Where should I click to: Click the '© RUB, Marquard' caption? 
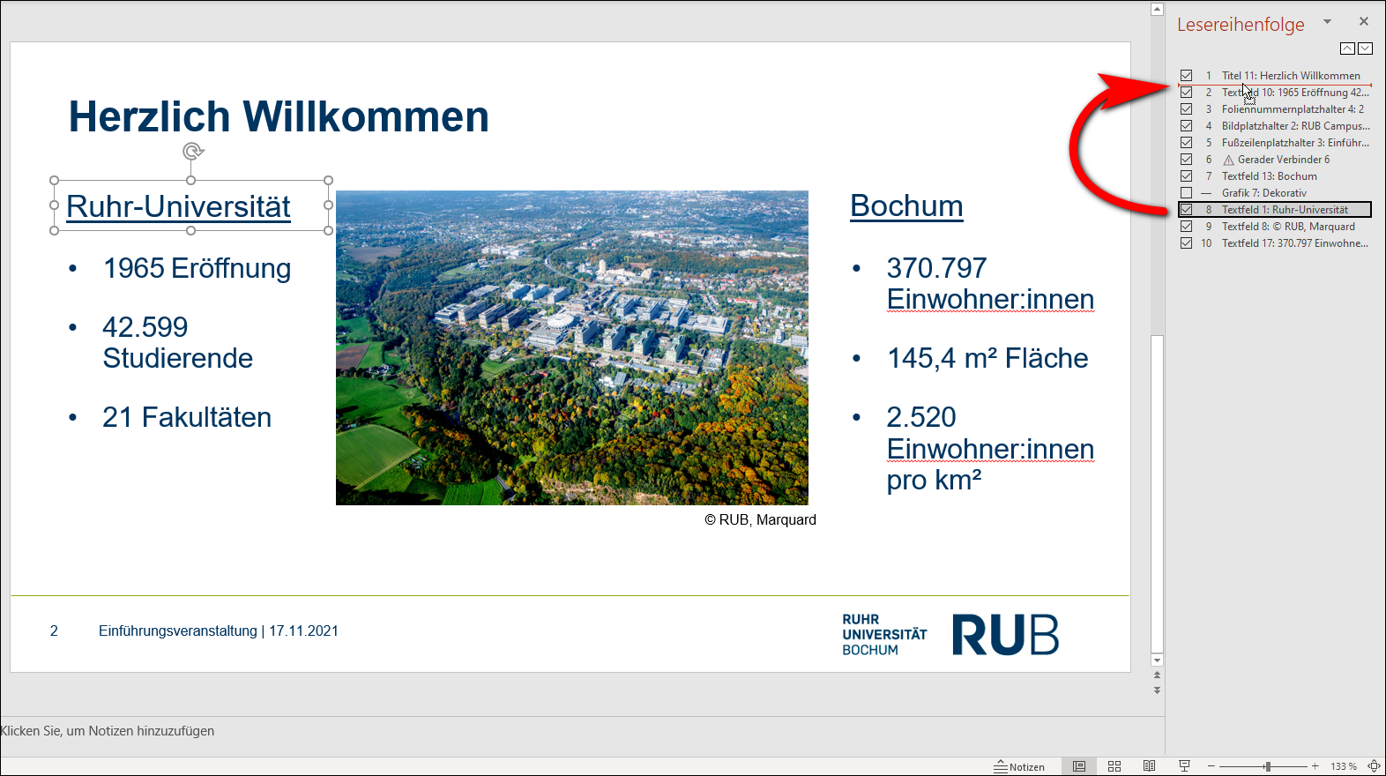click(760, 519)
